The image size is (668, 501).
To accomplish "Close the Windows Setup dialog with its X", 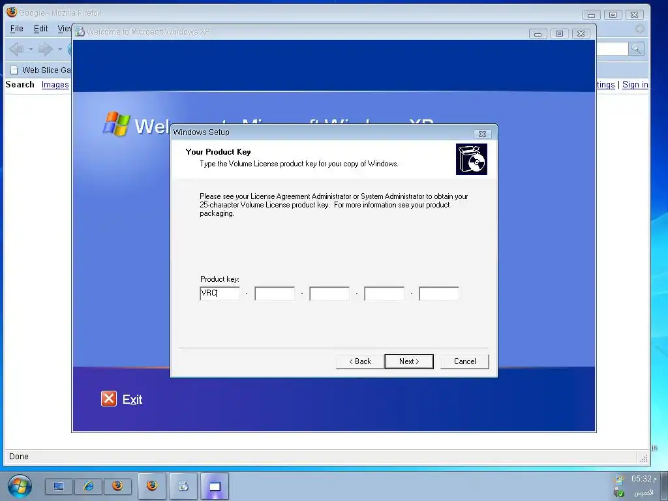I will [x=482, y=134].
